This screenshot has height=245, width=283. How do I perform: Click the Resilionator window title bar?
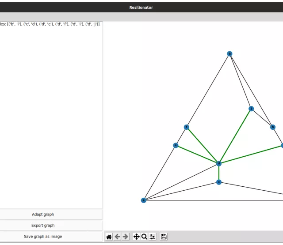(141, 7)
